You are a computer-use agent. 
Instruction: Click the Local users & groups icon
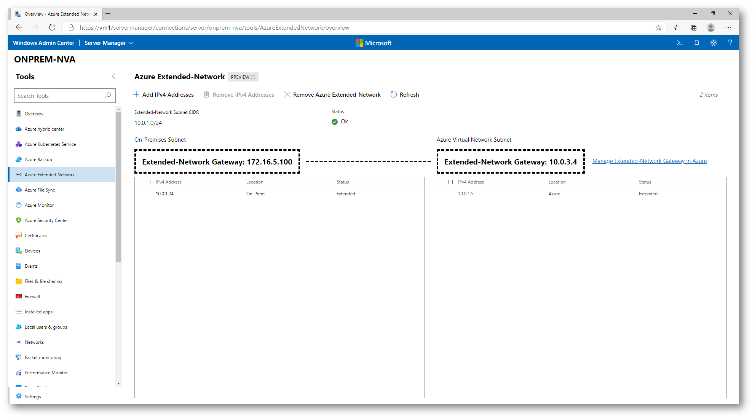19,327
